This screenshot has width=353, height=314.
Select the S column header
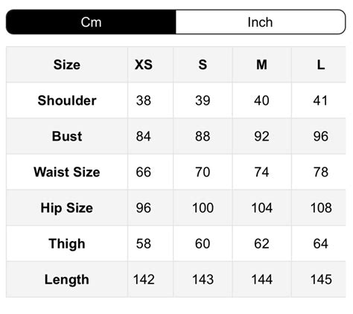tap(203, 65)
